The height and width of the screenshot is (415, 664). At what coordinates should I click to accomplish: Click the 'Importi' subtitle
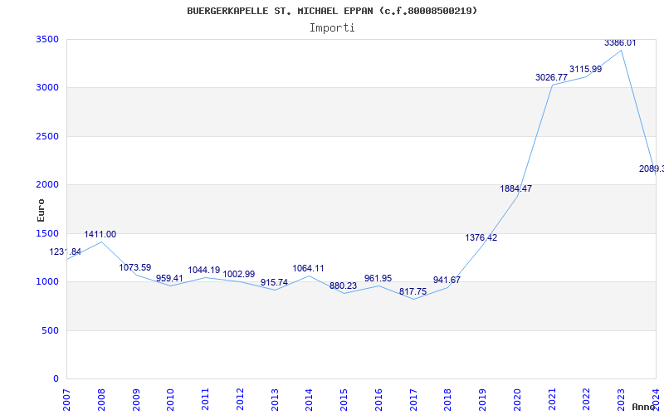pos(332,28)
